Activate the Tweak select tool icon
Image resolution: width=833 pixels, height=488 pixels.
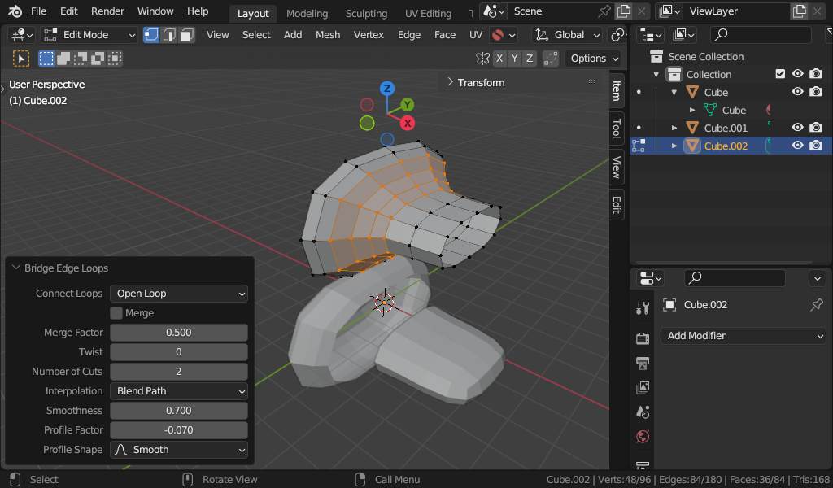click(x=20, y=59)
